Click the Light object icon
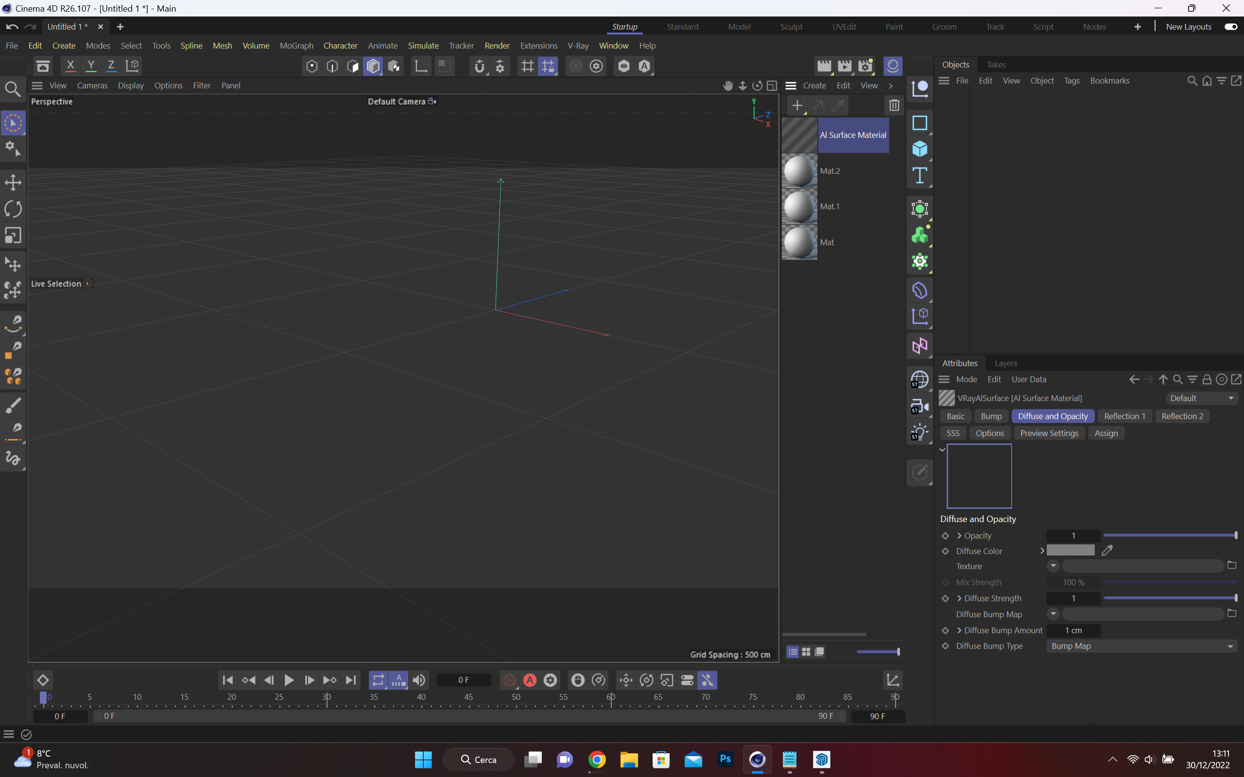The height and width of the screenshot is (777, 1244). click(919, 433)
